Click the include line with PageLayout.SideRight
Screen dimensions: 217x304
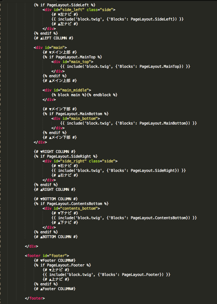(118, 171)
